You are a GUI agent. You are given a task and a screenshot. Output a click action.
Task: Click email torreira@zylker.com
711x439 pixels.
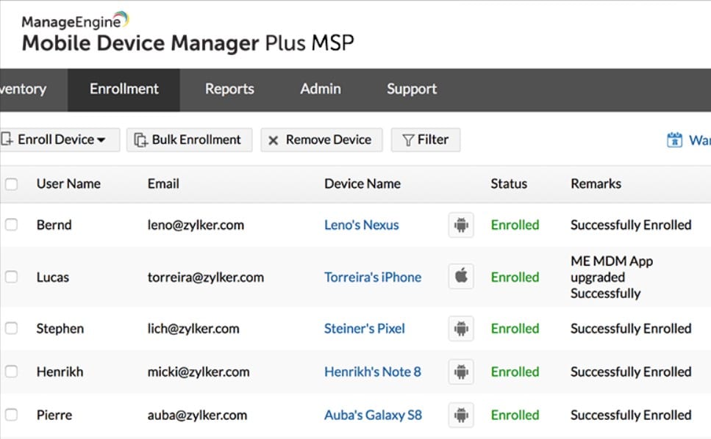pos(205,277)
